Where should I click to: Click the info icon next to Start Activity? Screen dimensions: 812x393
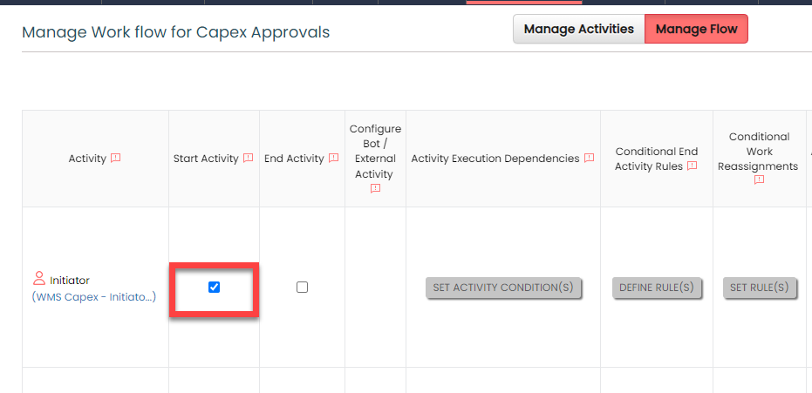coord(248,159)
